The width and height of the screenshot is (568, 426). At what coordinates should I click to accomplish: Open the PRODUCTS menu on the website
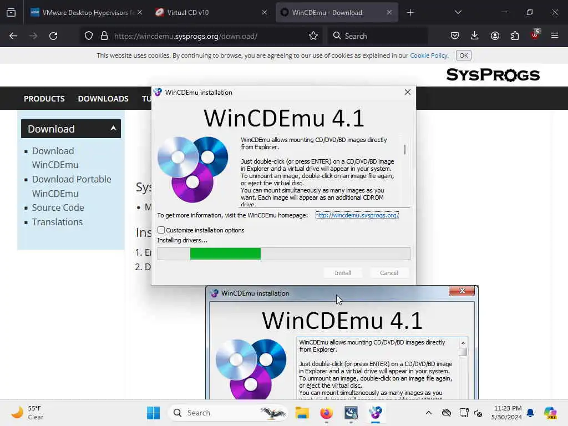[x=44, y=99]
